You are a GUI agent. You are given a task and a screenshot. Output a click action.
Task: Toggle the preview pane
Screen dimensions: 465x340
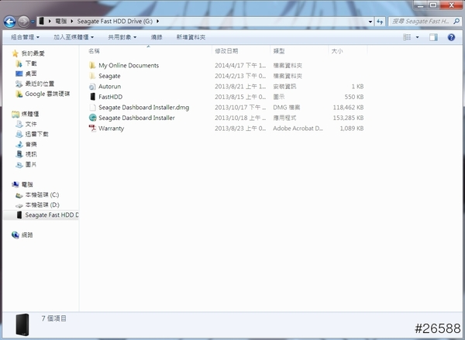click(433, 37)
